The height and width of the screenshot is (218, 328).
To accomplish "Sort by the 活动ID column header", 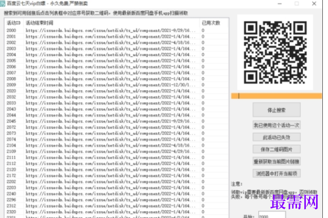I will click(x=14, y=23).
